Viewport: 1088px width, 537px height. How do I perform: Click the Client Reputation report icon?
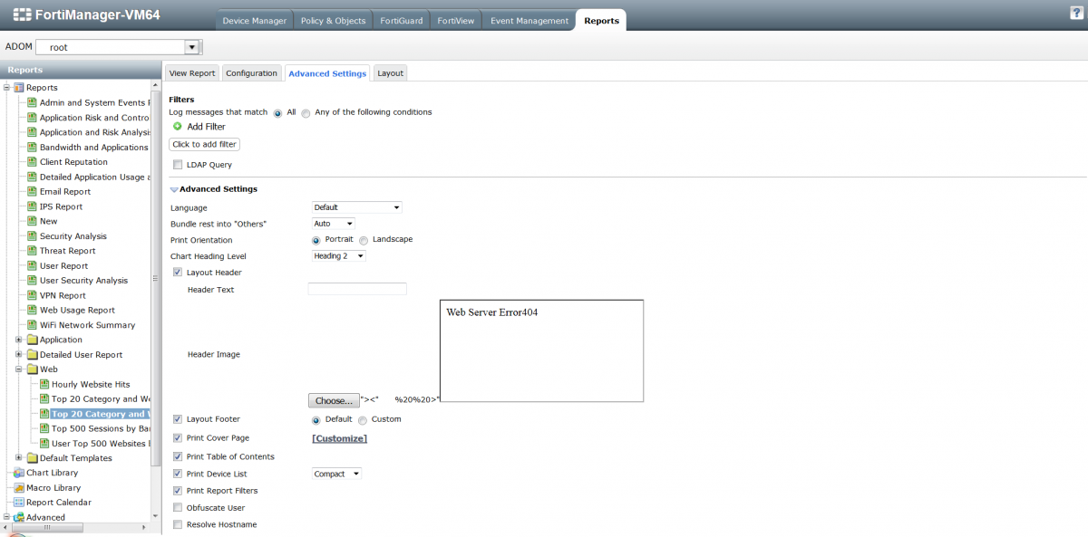(x=32, y=162)
